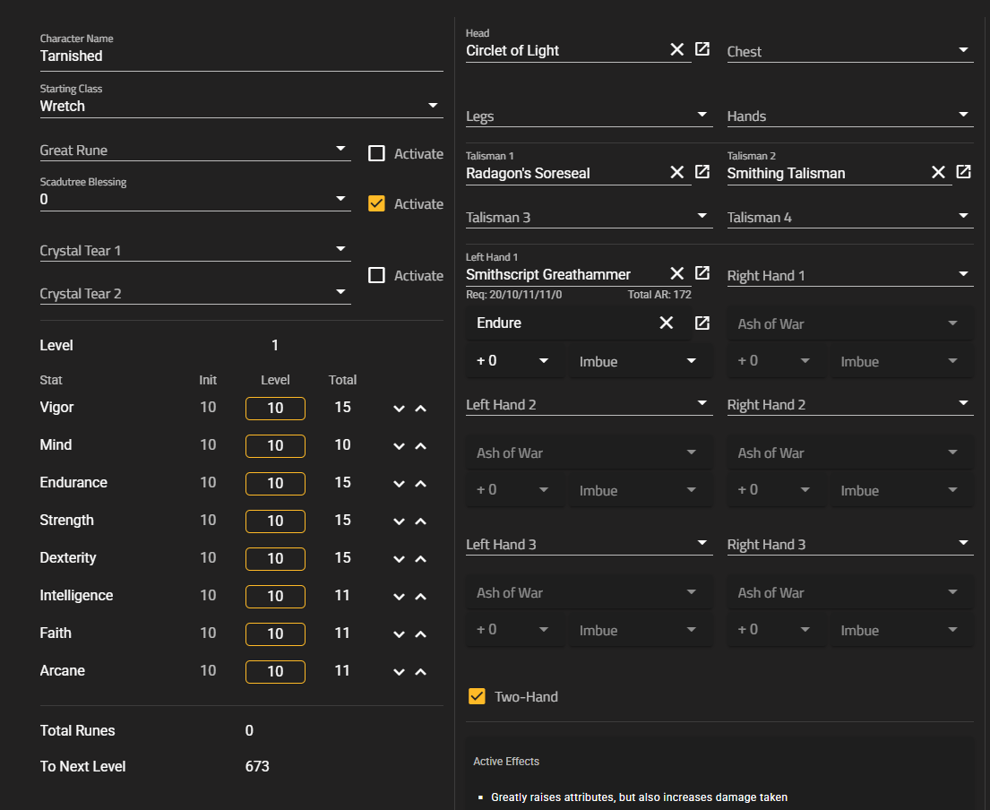Decrease Vigor with the down arrow
The image size is (990, 810).
pos(399,409)
